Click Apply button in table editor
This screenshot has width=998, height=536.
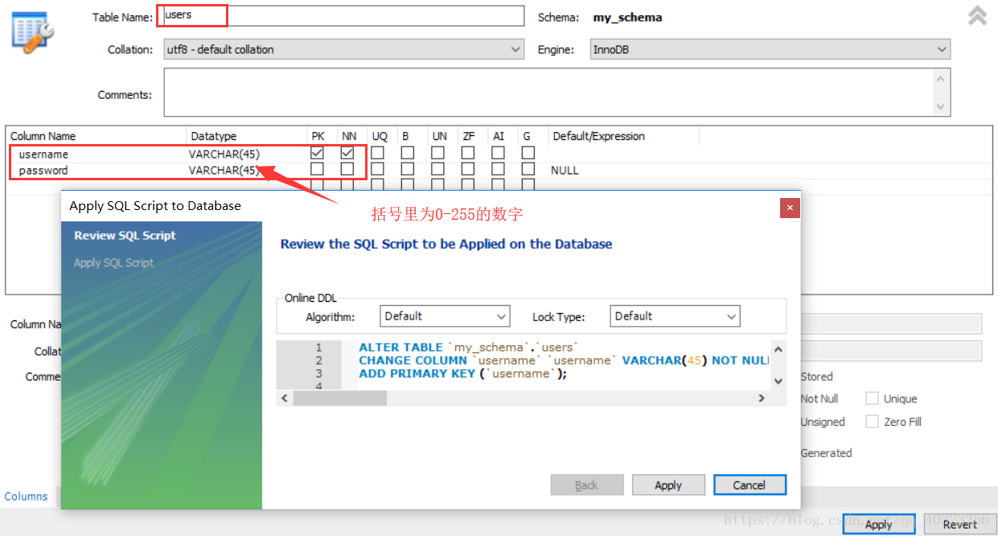[878, 524]
